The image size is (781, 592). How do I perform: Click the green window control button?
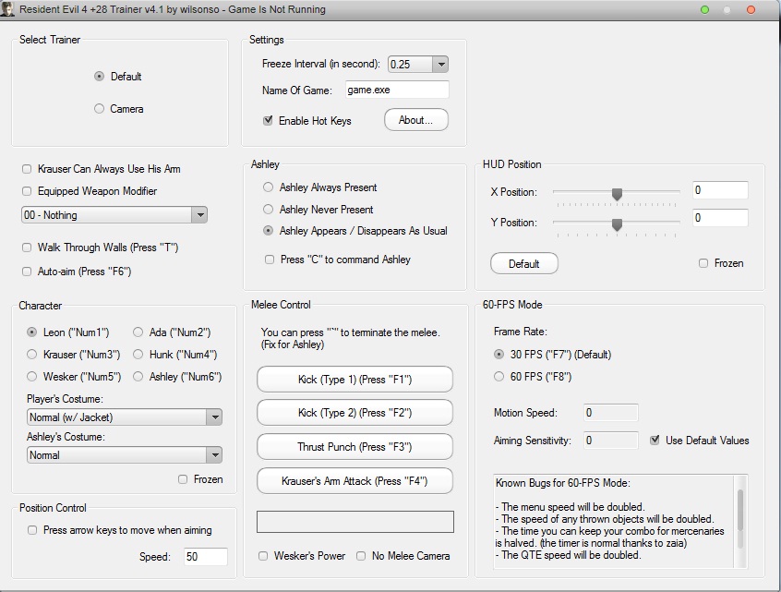(x=705, y=9)
